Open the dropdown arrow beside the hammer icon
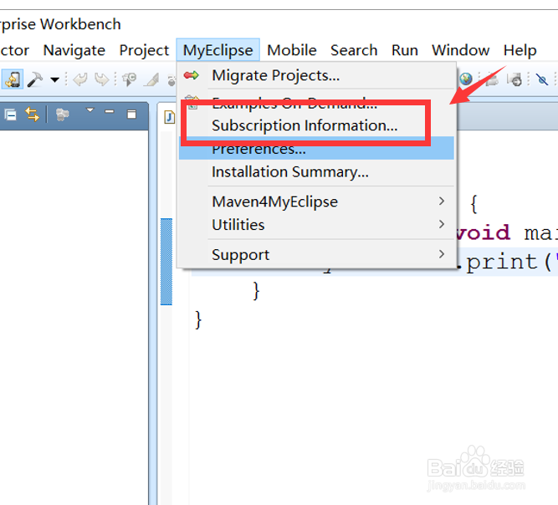The width and height of the screenshot is (558, 505). [x=54, y=79]
